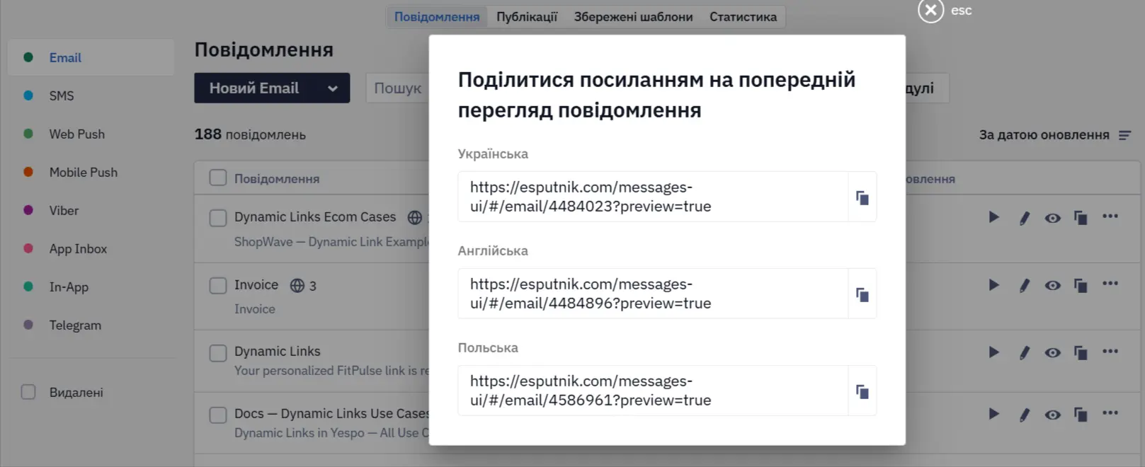Select all messages with header checkbox

click(217, 178)
